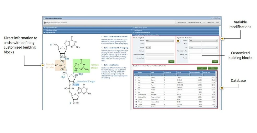This screenshot has height=133, width=257.
Task: Collapse Building Block and Variable Modification Editor
Action: 176,35
